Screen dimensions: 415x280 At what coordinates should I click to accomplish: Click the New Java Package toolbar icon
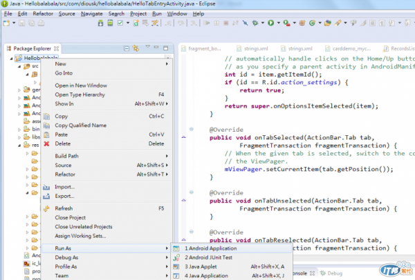click(x=302, y=23)
